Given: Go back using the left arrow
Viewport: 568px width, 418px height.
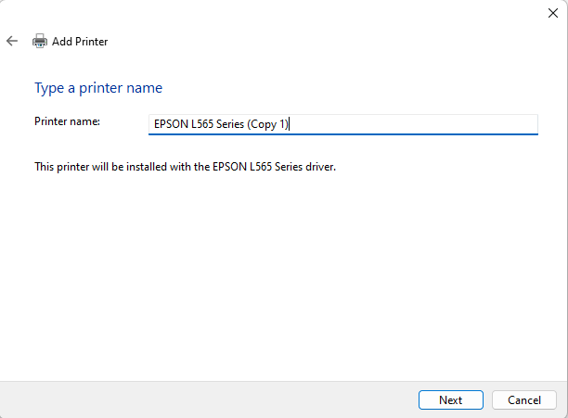Looking at the screenshot, I should click(12, 41).
